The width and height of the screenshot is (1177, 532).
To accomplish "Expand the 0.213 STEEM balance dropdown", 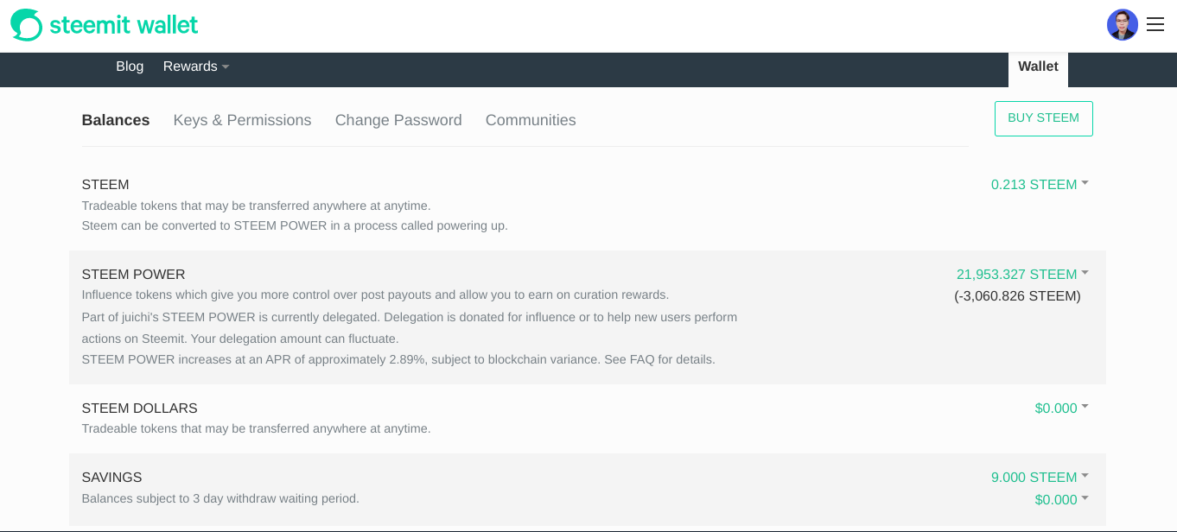I will point(1039,185).
